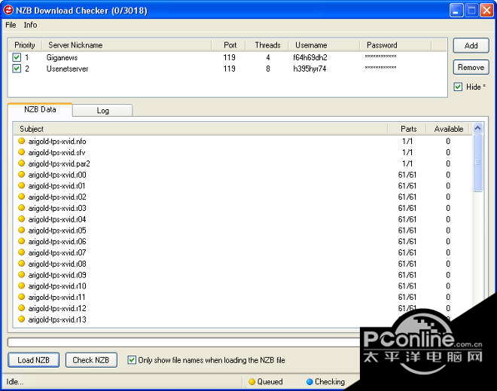Toggle the Hide password checkbox

coord(458,87)
